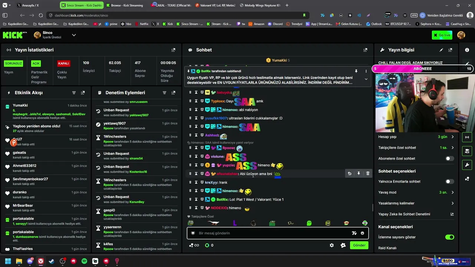Pop out the Sohbet chat panel

coord(366,50)
